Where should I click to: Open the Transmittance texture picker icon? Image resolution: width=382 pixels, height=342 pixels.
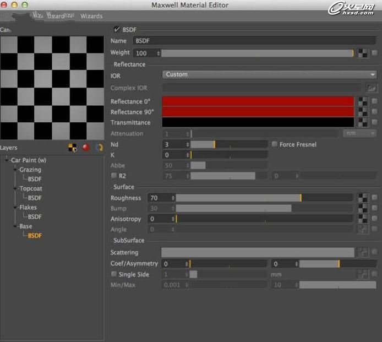(363, 122)
